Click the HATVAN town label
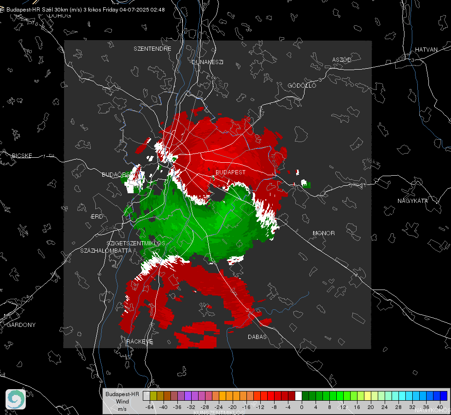The height and width of the screenshot is (415, 451). tap(426, 49)
